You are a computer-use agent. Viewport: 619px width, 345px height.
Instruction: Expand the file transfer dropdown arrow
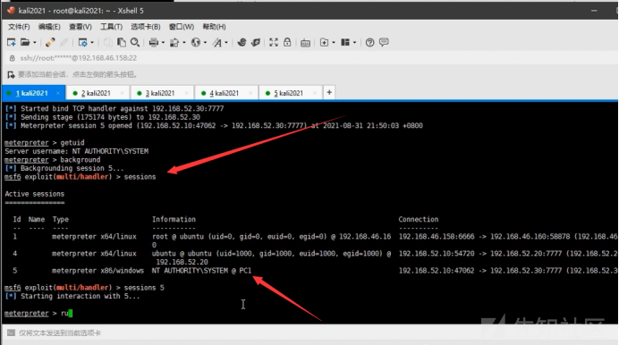tap(184, 43)
